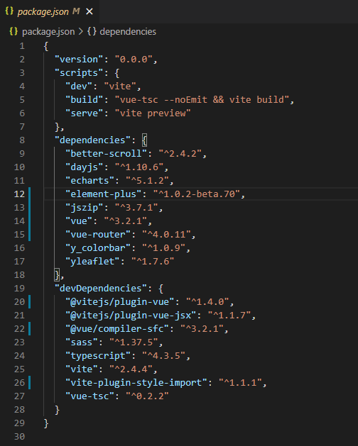Click the modified marker beside line 22
This screenshot has width=358, height=446.
[x=29, y=329]
